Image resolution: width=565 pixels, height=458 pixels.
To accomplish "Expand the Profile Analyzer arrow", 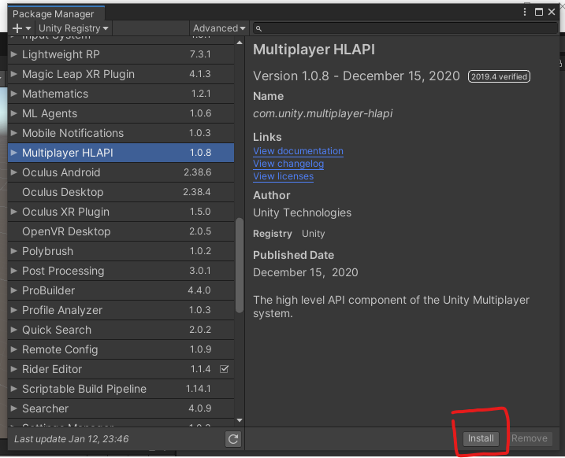I will click(x=14, y=310).
